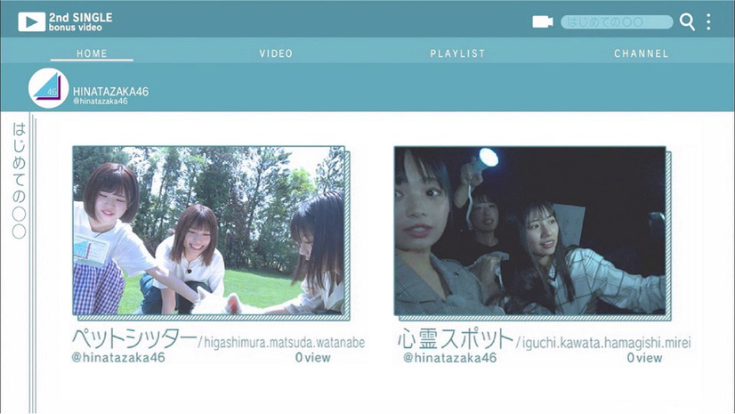Click the @hinatazaka46 handle below channel name
Viewport: 735px width, 414px height.
tap(100, 101)
